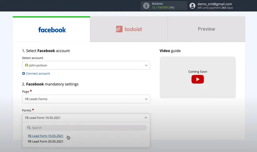257x152 pixels.
Task: Select FB Lead Form 19.05.2021 from list
Action: pyautogui.click(x=45, y=136)
